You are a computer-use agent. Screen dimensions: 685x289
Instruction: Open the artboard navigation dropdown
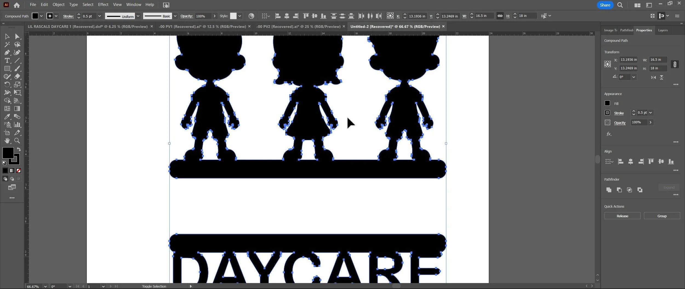point(103,287)
